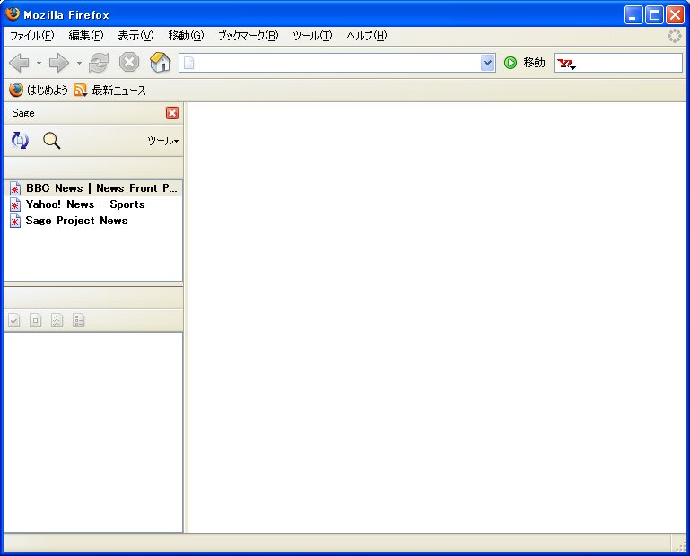Screen dimensions: 690x556
Task: Open the ヘルプ(H) menu
Action: tap(367, 36)
